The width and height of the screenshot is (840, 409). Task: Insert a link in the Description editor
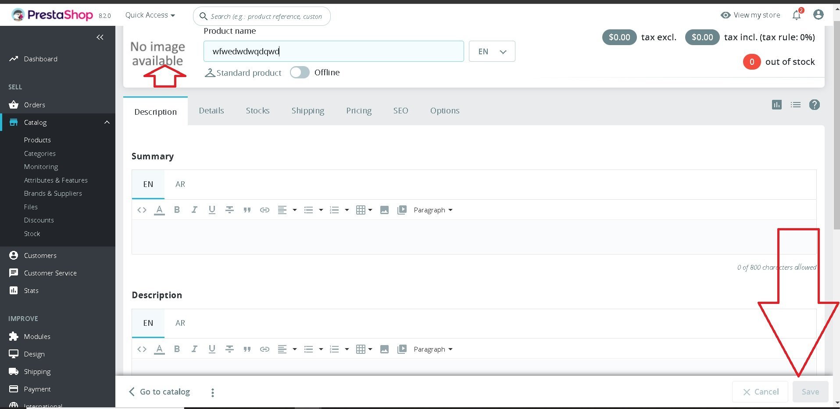tap(265, 349)
